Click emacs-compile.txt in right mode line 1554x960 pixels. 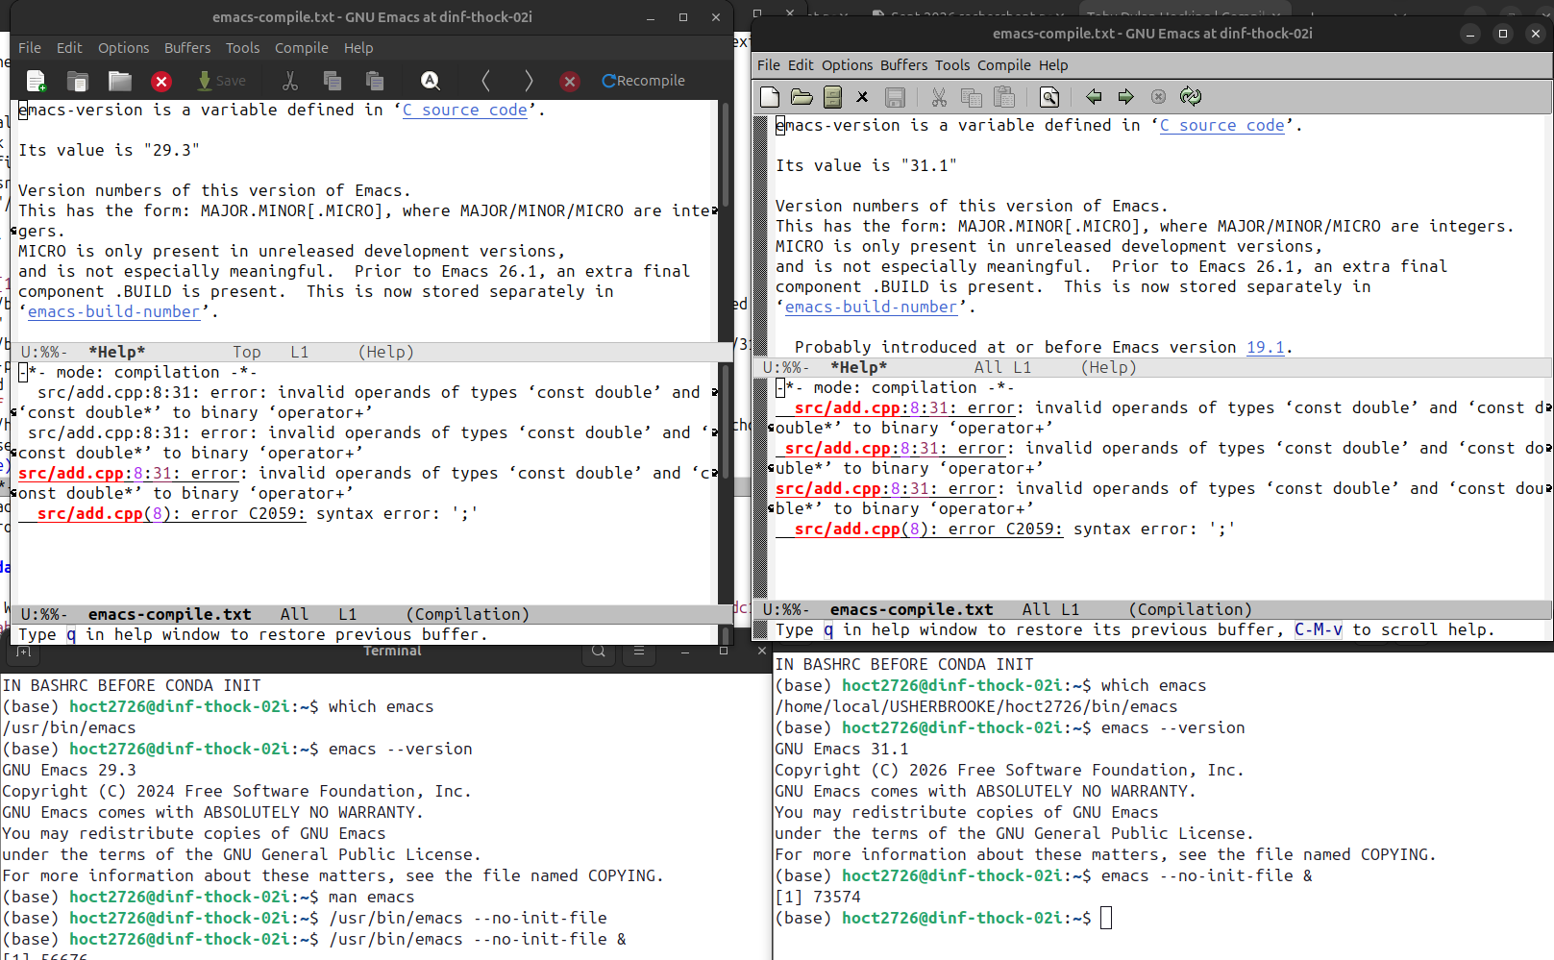tap(912, 610)
